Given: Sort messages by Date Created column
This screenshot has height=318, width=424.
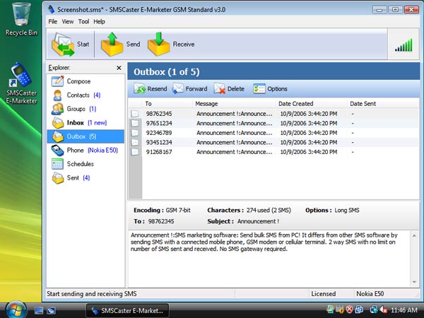Looking at the screenshot, I should click(295, 103).
